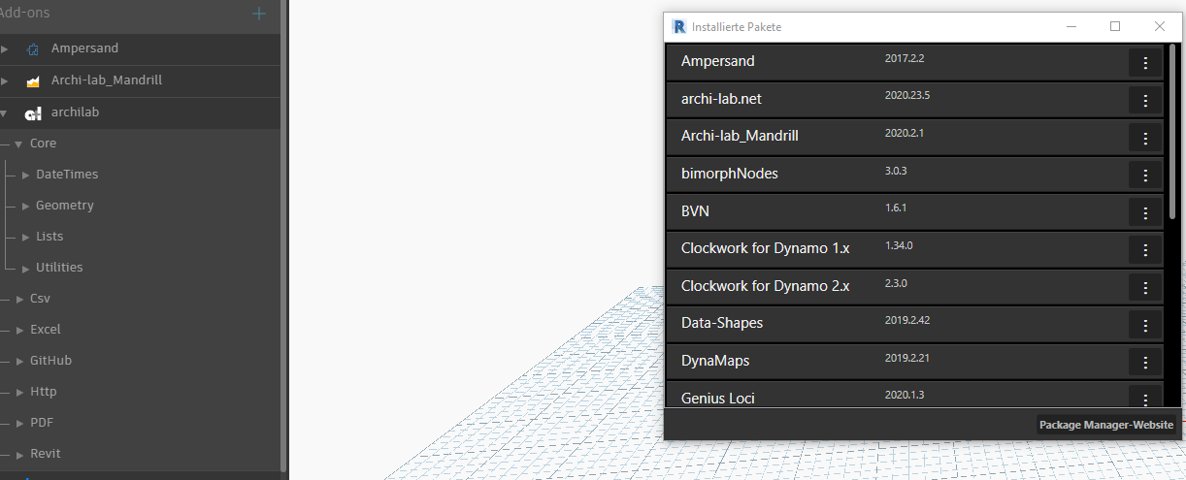Open three-dot menu for BVN package
Viewport: 1186px width, 480px height.
pos(1145,212)
